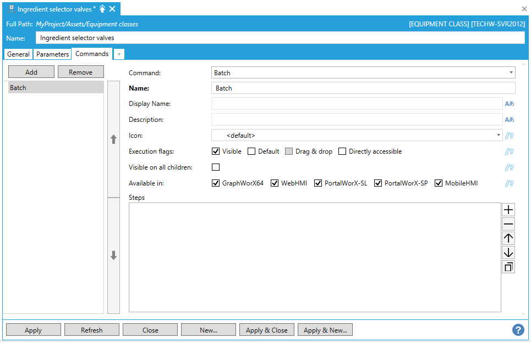This screenshot has width=531, height=343.
Task: Click the Display Name translation icon
Action: tap(510, 104)
